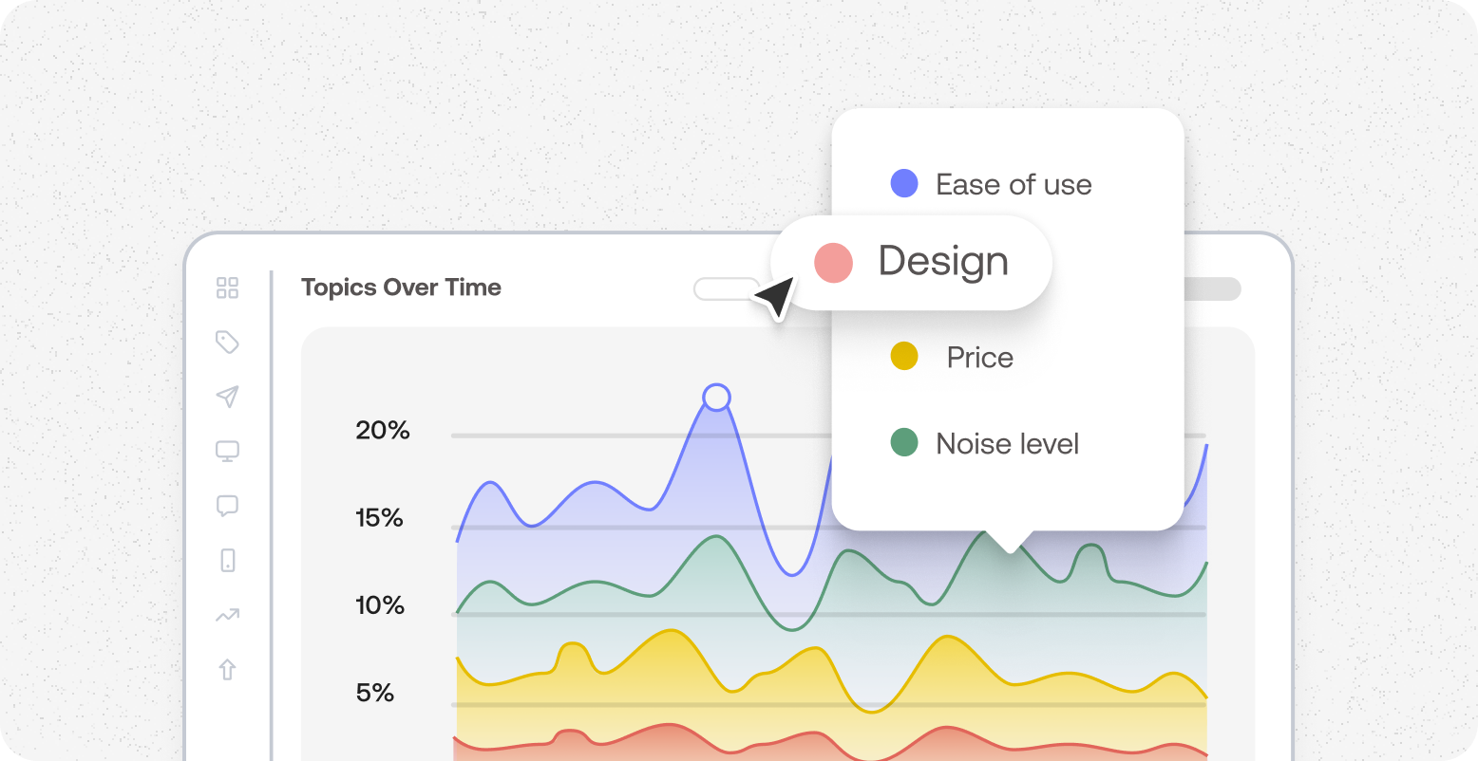Click the upload arrow icon in sidebar
Image resolution: width=1478 pixels, height=761 pixels.
227,670
